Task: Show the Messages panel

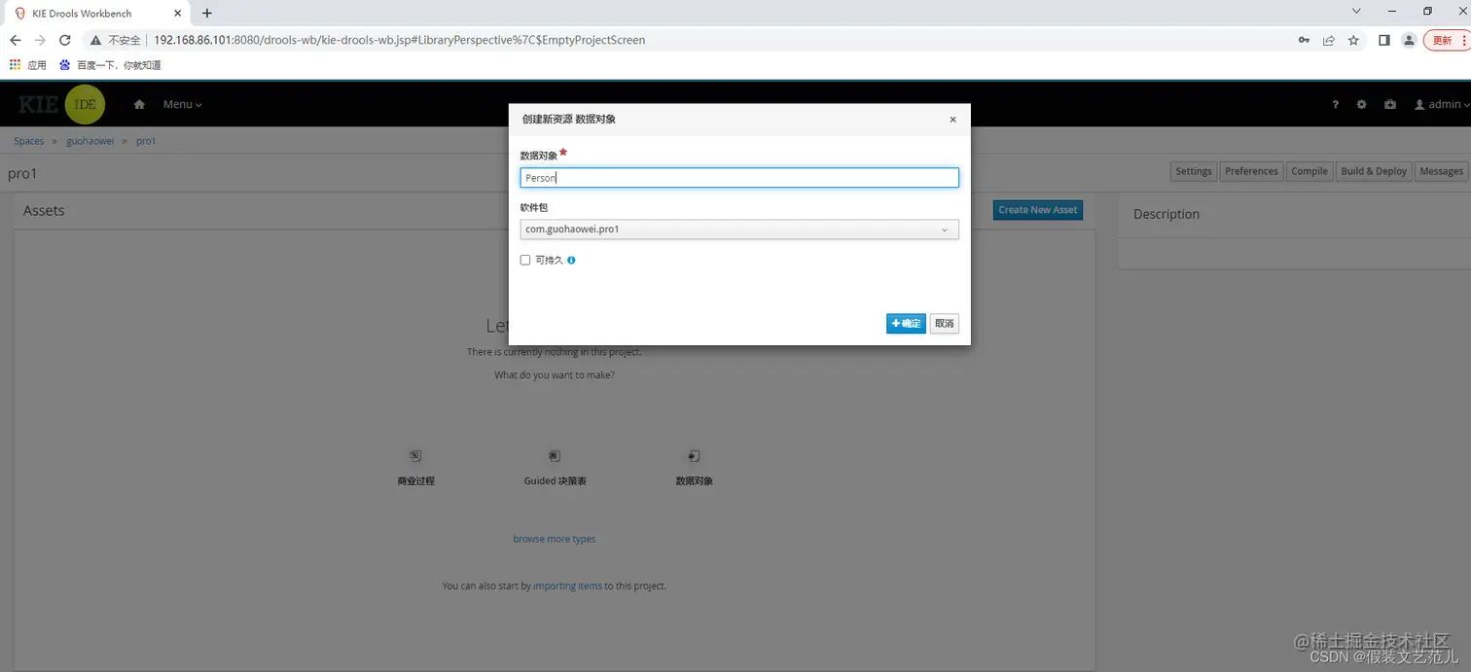Action: coord(1441,171)
